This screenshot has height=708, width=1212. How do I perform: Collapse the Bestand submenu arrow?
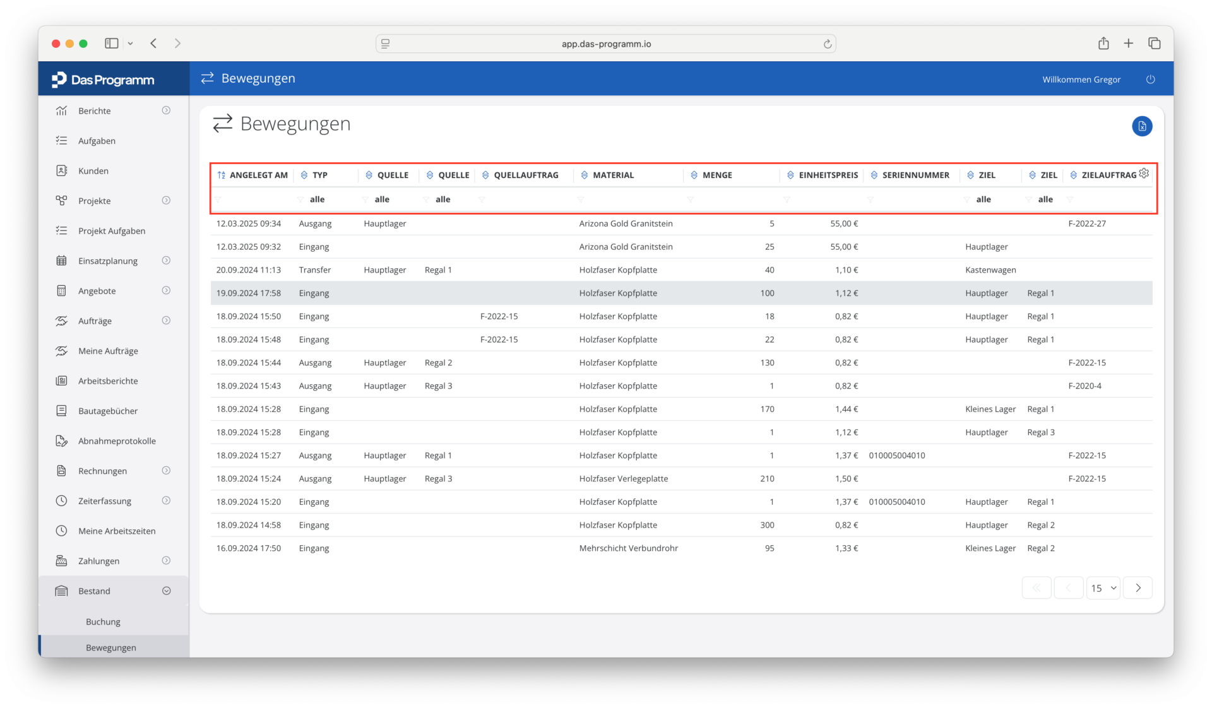[x=166, y=591]
